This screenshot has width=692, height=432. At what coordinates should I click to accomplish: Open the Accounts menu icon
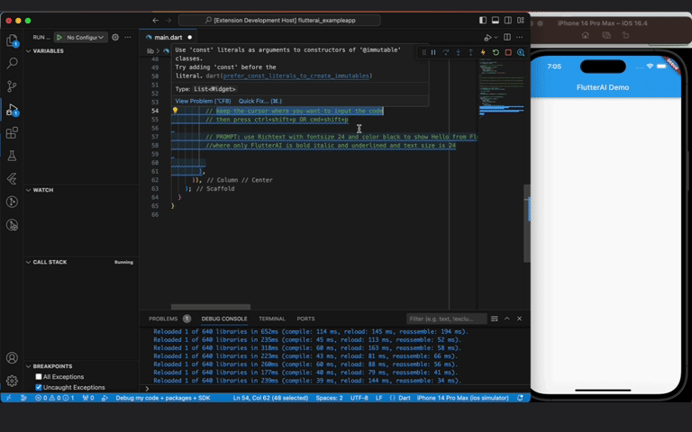pos(13,357)
